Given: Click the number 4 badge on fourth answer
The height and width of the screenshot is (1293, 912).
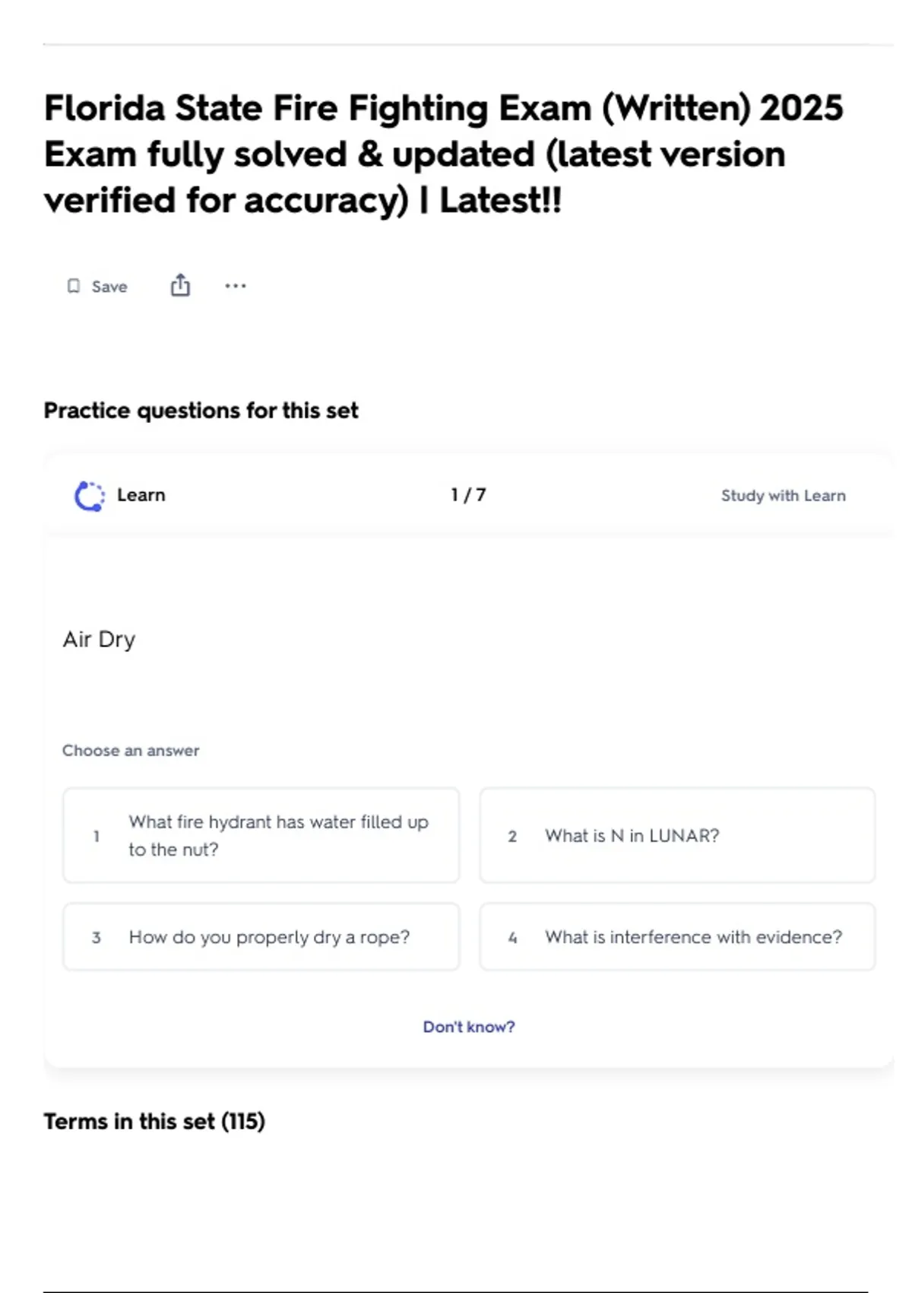Looking at the screenshot, I should click(512, 937).
